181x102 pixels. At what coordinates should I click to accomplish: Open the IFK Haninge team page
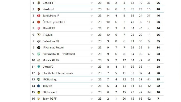pos(50,80)
